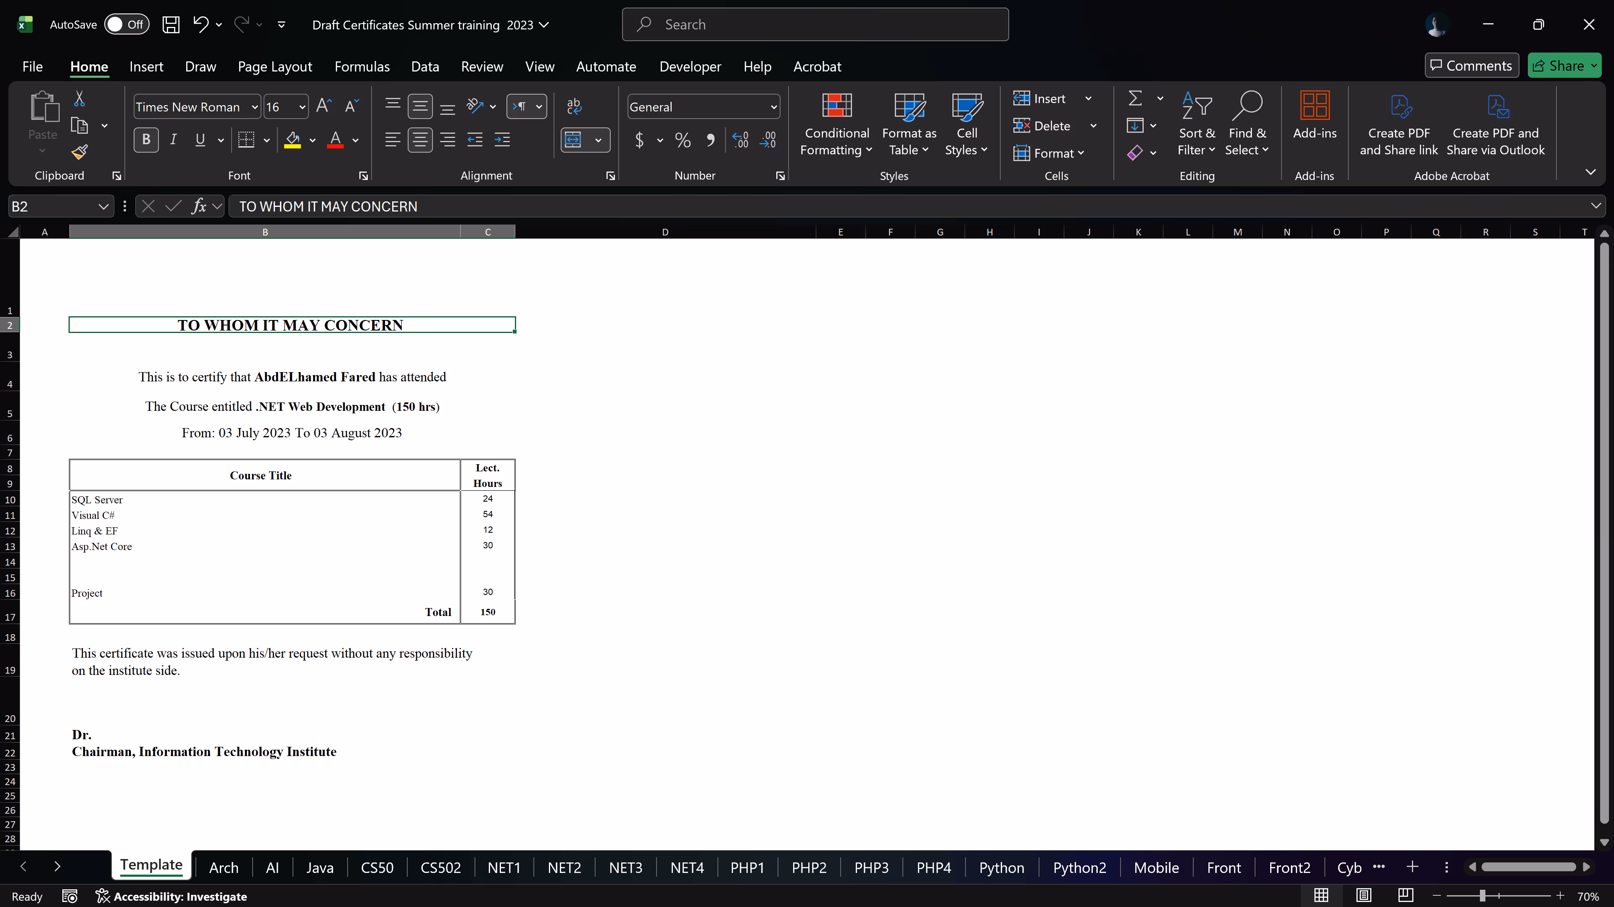Switch to Page Layout view in status bar

point(1363,895)
